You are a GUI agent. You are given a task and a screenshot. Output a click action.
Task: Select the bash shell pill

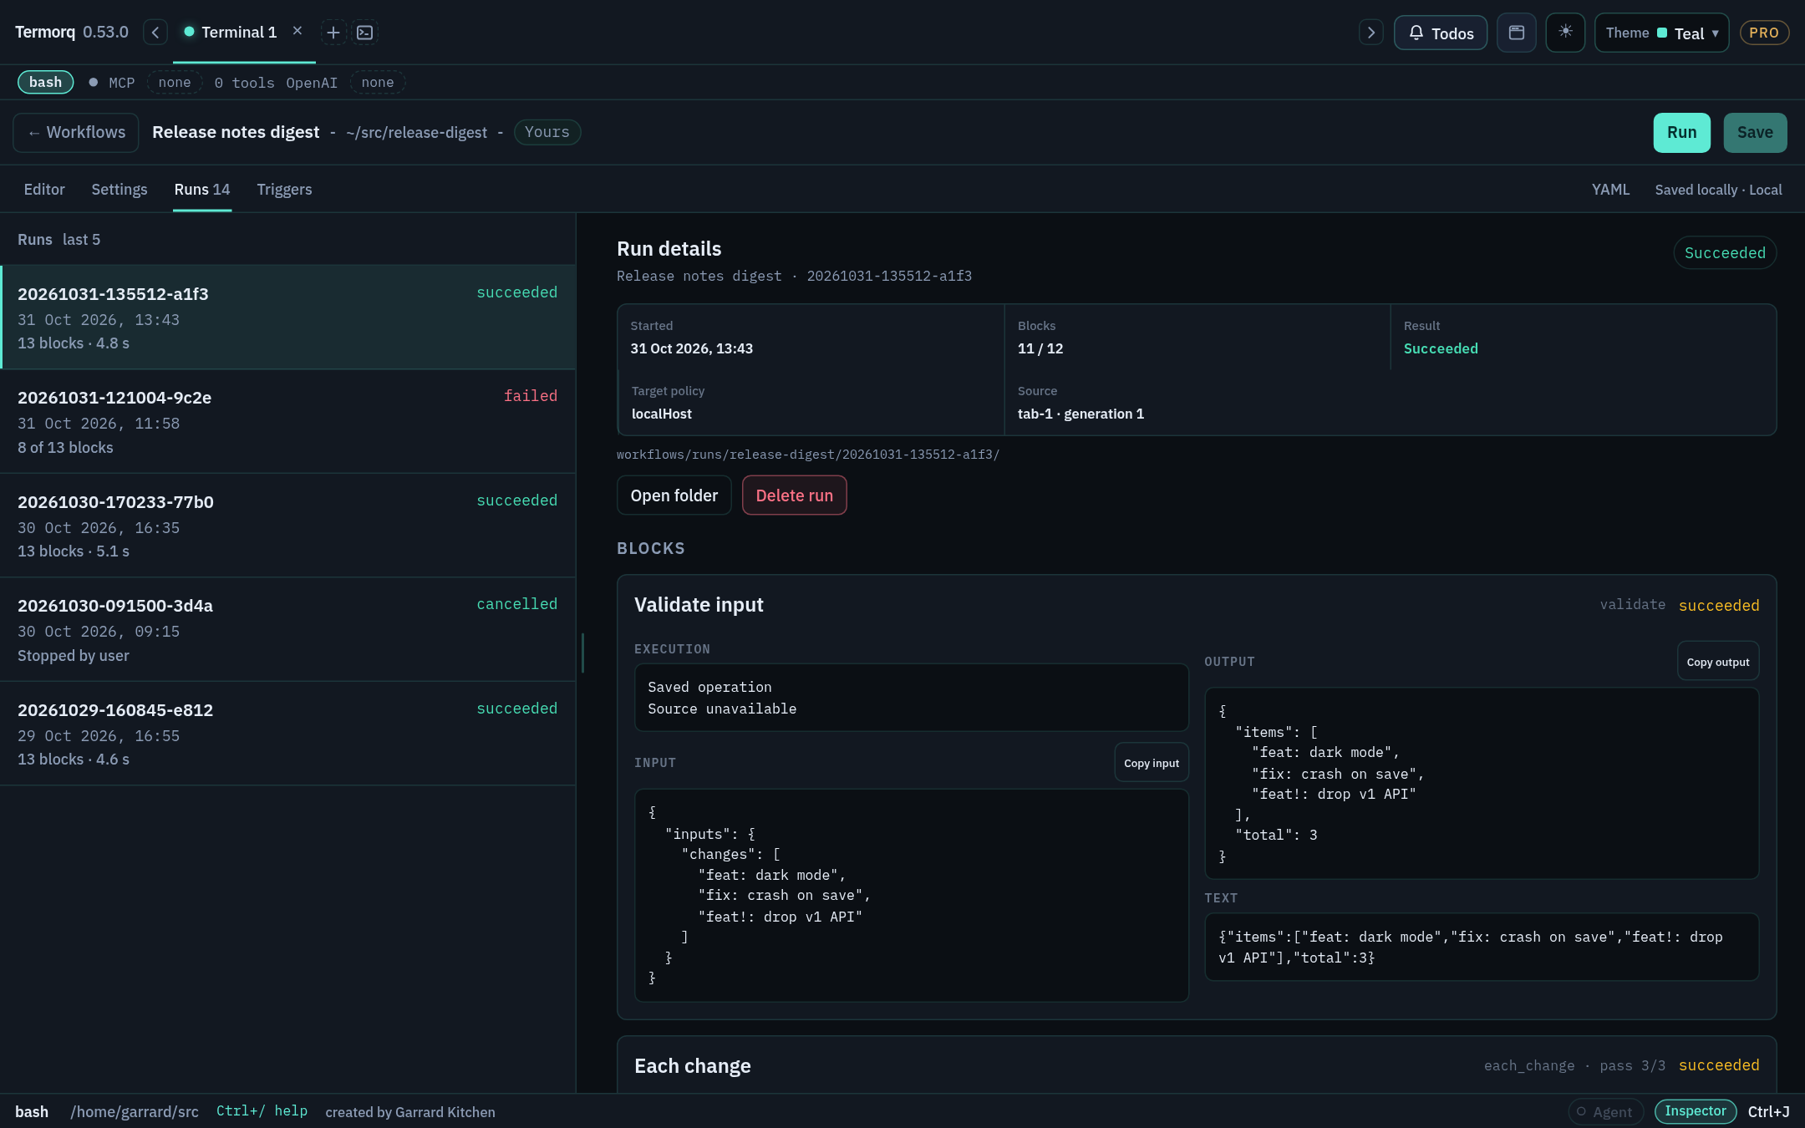pos(46,82)
